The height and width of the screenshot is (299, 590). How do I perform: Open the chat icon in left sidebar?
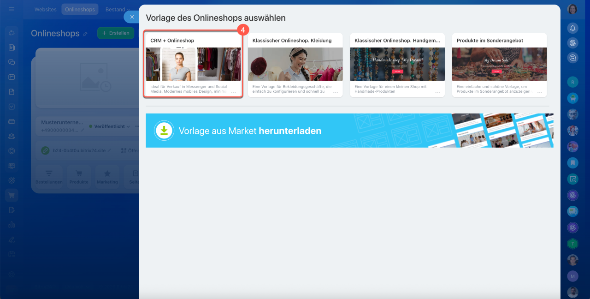point(12,62)
